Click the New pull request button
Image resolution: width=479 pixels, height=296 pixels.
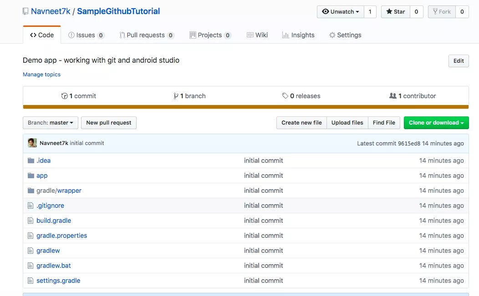[x=109, y=123]
